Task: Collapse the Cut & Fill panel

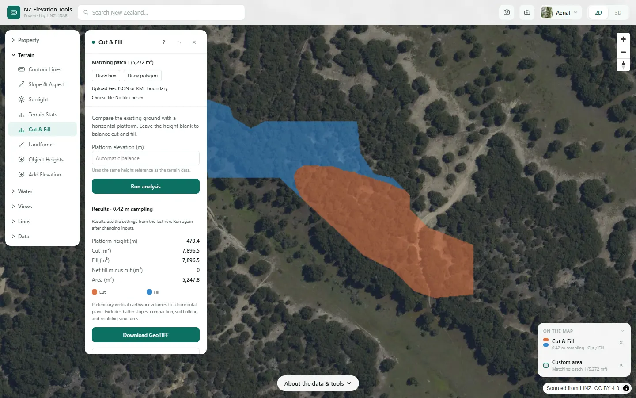Action: coord(179,42)
